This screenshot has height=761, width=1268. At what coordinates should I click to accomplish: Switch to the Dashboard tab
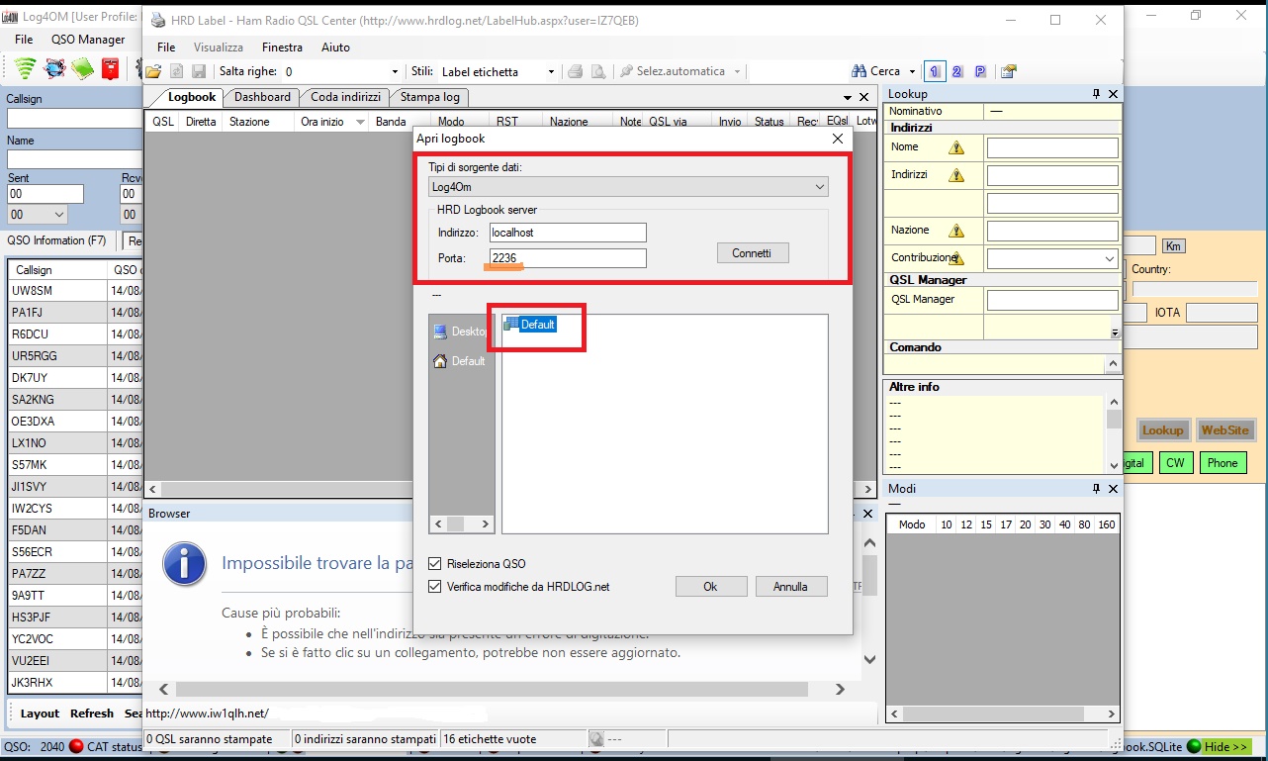(x=262, y=97)
